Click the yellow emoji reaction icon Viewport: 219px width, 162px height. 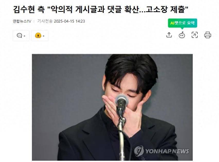point(38,35)
